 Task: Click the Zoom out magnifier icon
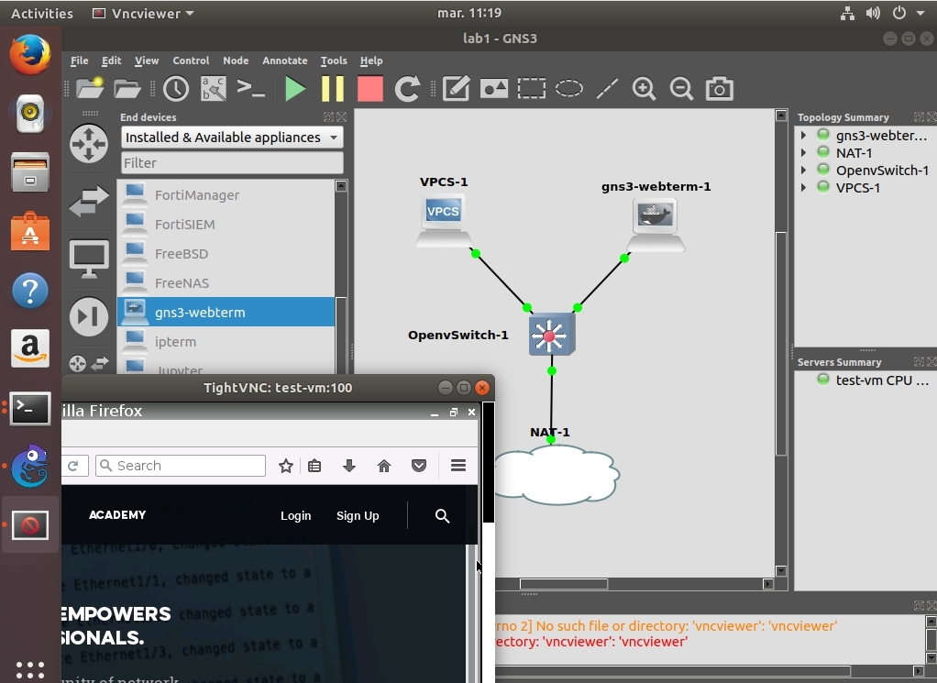click(x=681, y=88)
